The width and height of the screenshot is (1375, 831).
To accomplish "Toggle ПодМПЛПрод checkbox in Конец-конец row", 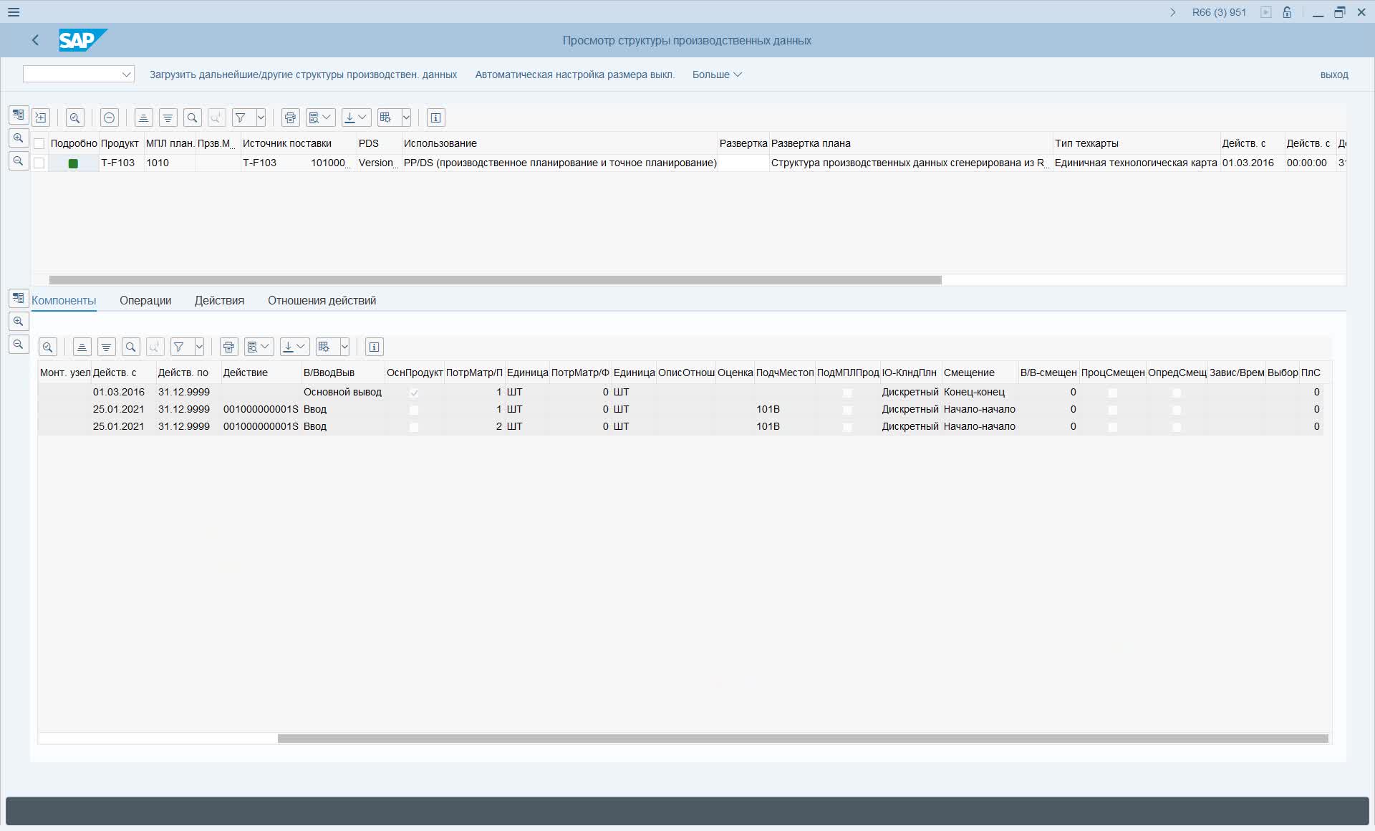I will click(848, 393).
